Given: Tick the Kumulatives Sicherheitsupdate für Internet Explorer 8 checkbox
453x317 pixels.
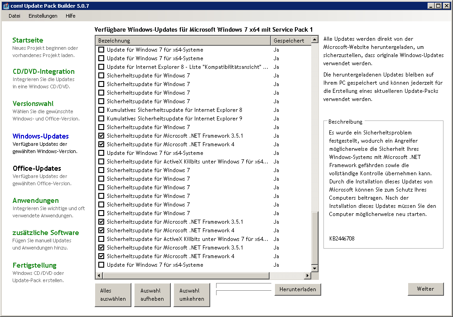Looking at the screenshot, I should tap(101, 110).
